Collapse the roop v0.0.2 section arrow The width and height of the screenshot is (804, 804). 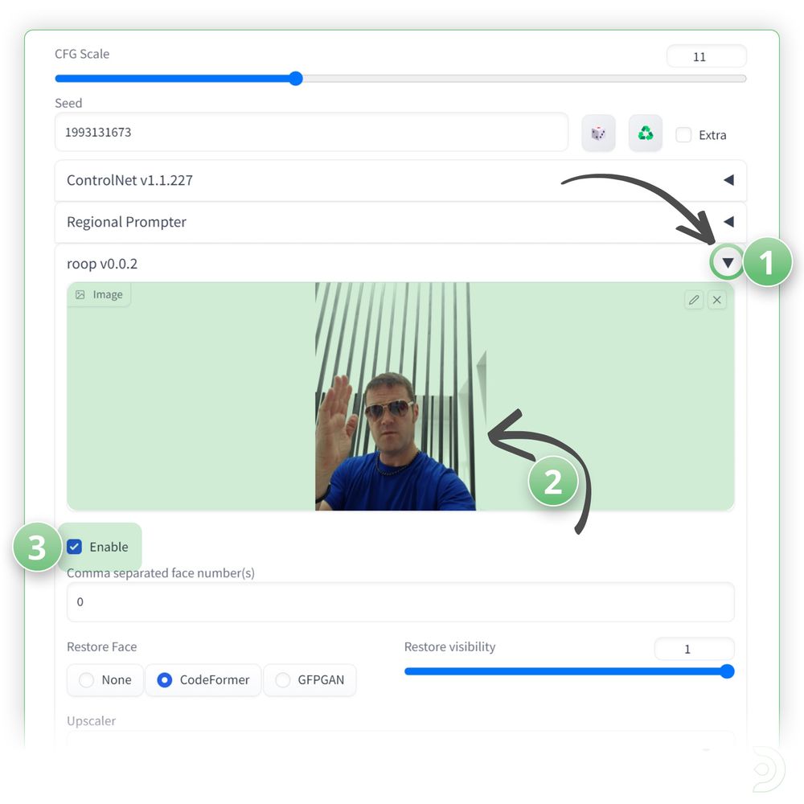(x=728, y=263)
